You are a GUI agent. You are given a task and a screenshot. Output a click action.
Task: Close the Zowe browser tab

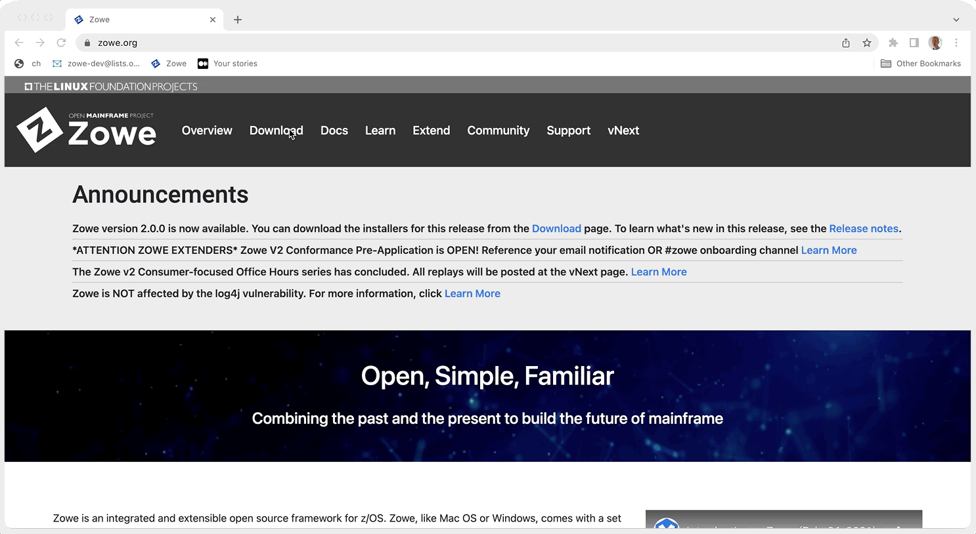click(213, 20)
